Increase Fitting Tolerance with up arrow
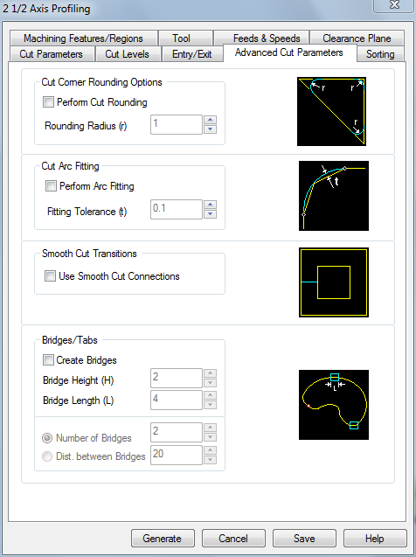 coord(210,205)
